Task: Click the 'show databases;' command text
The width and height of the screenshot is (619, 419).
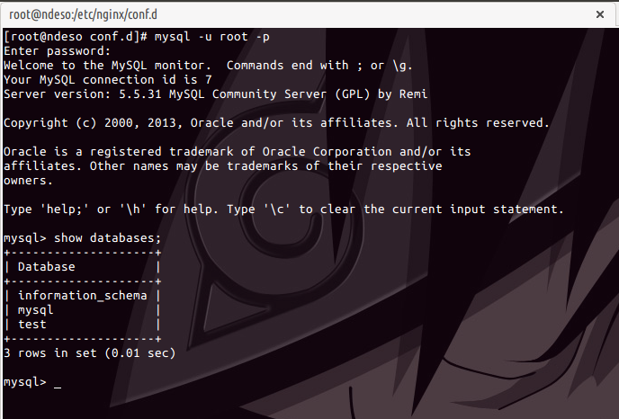Action: pyautogui.click(x=108, y=237)
